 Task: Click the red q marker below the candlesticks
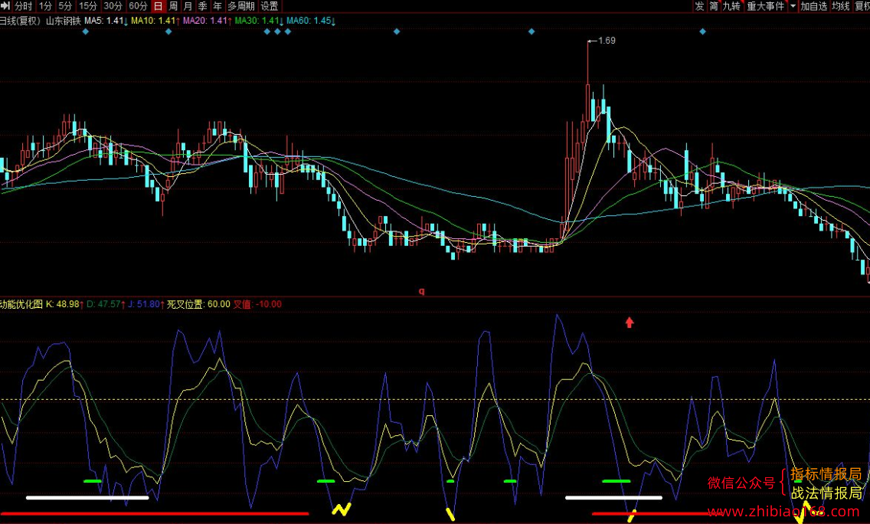tap(422, 291)
